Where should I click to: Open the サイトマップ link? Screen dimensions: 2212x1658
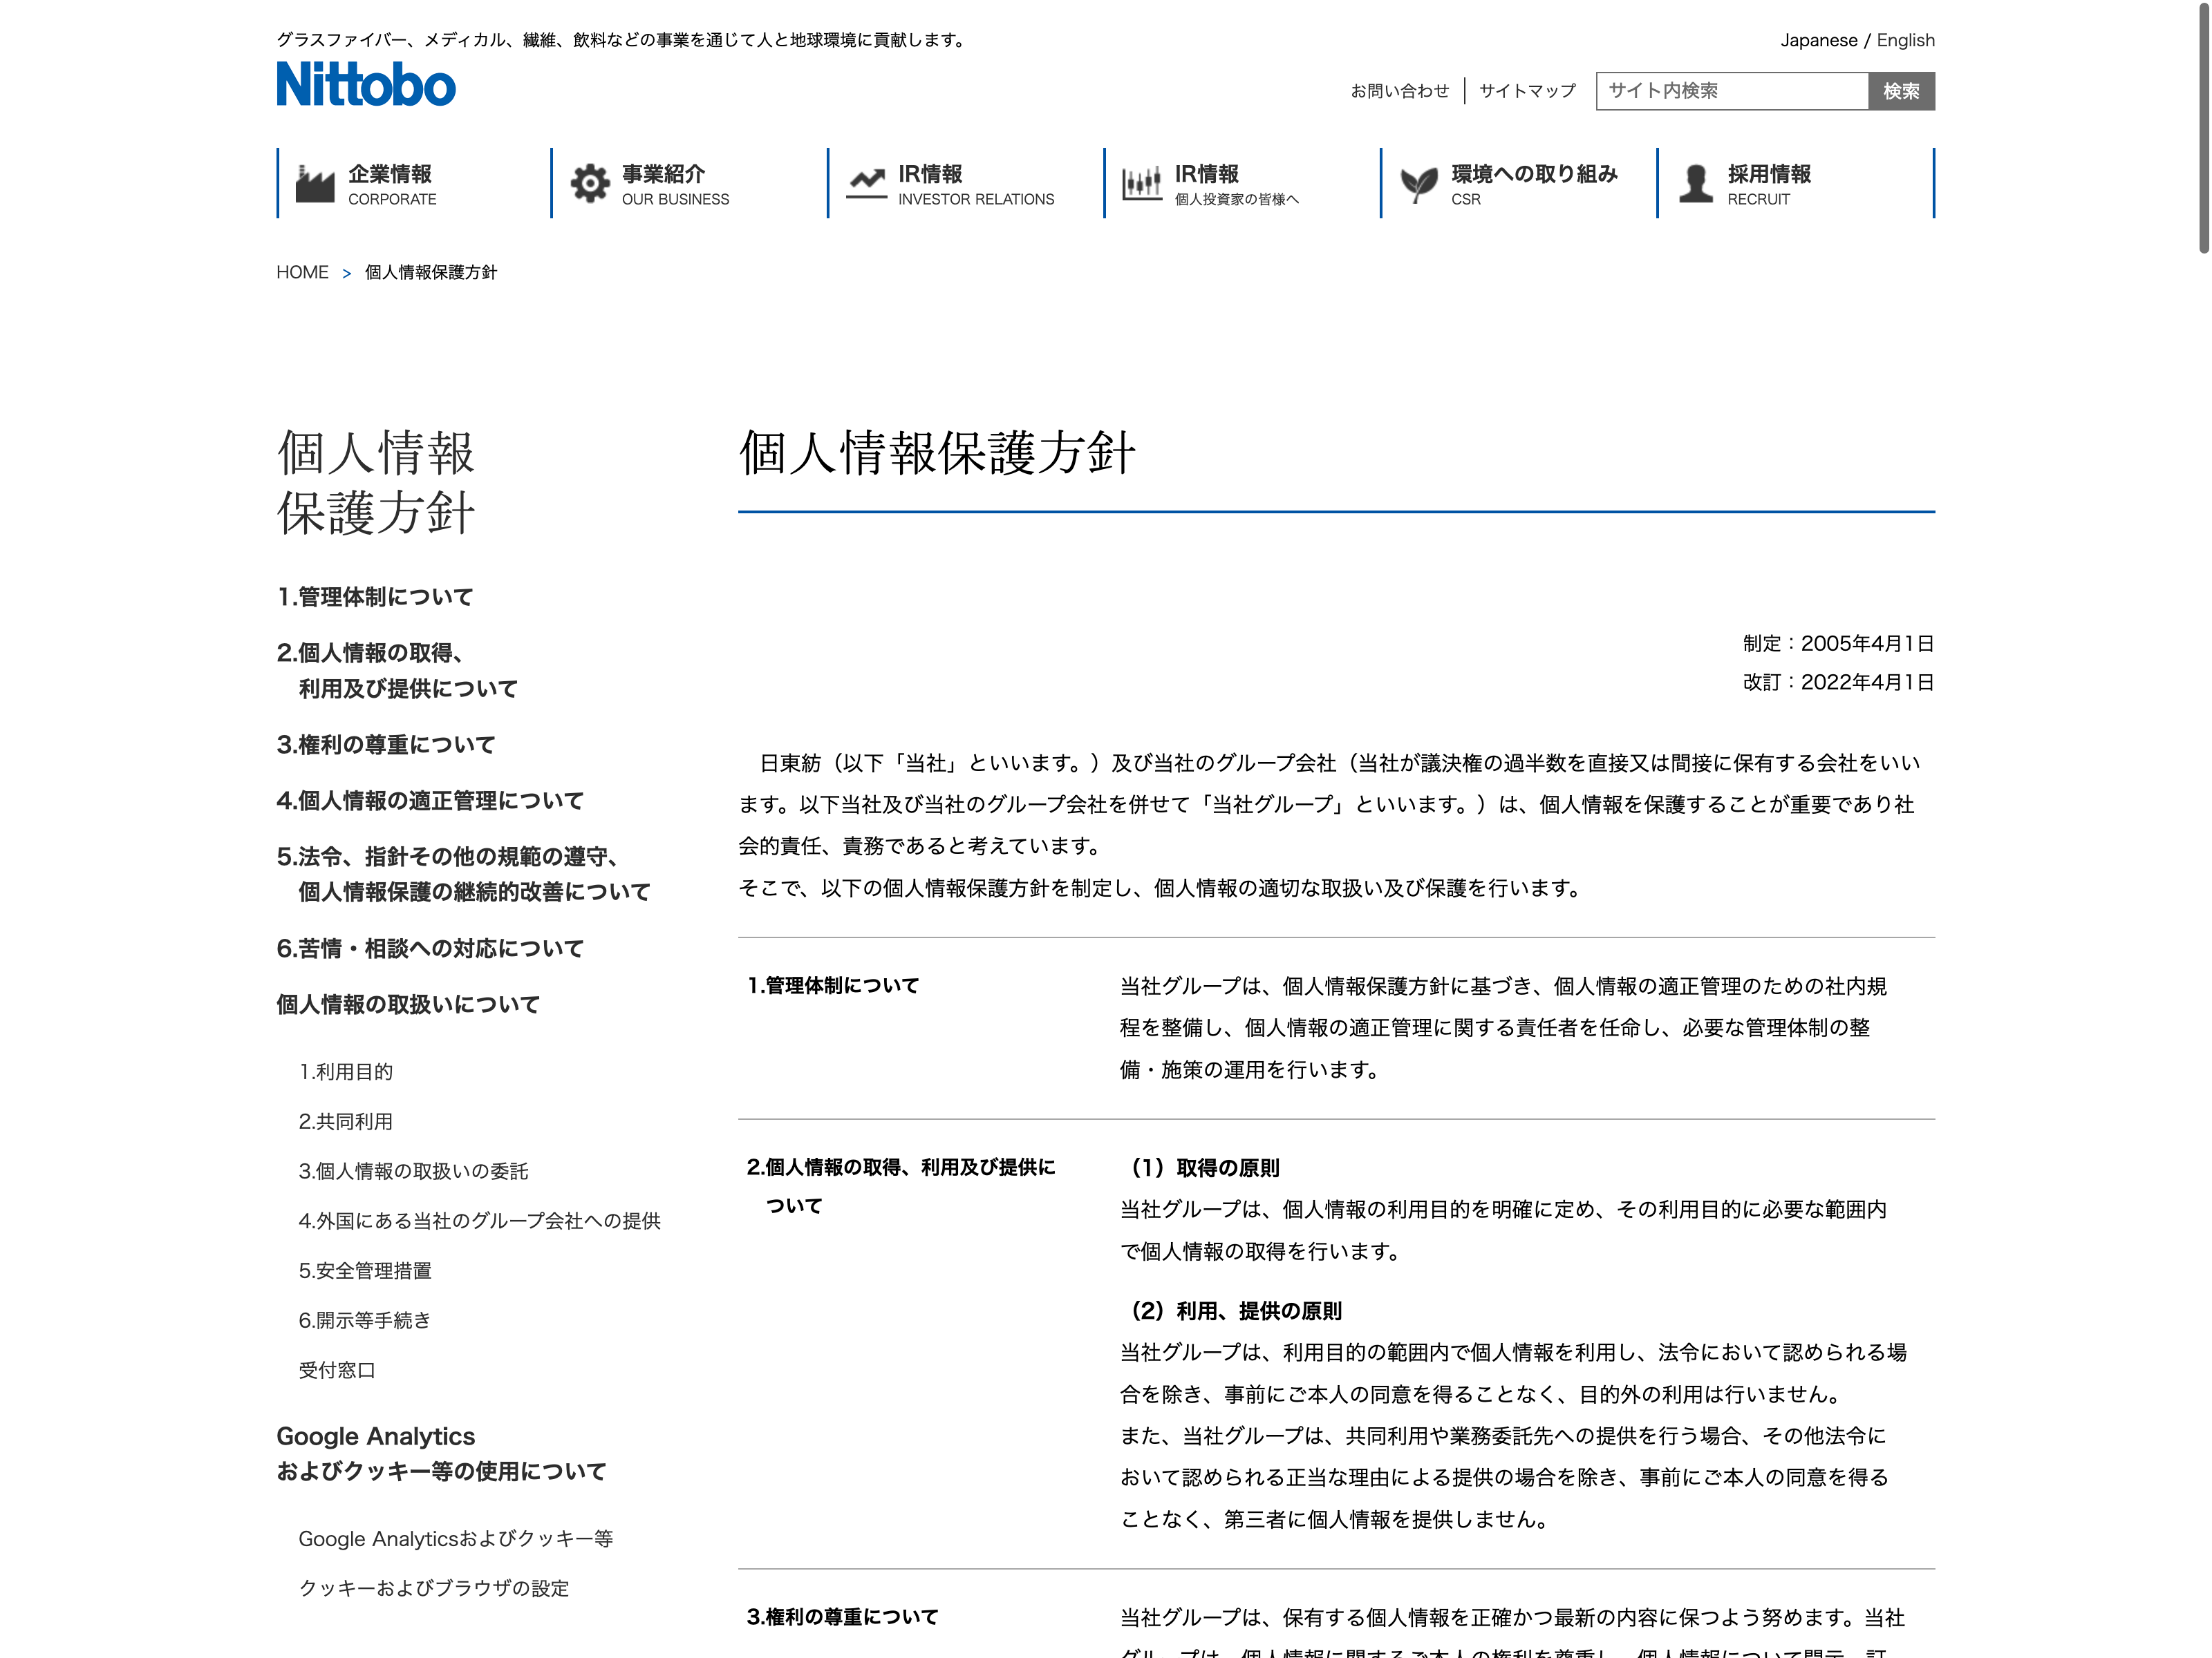[x=1527, y=91]
